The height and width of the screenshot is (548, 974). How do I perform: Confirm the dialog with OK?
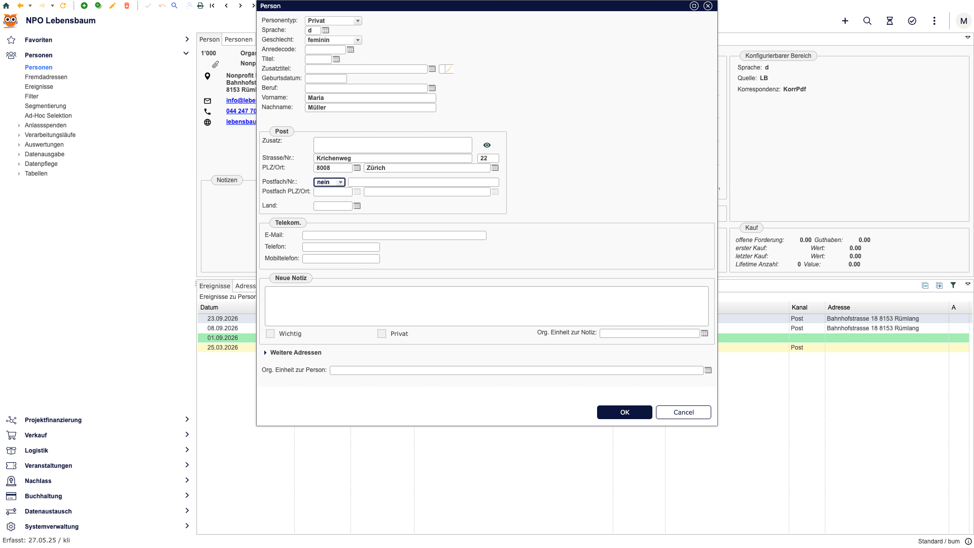click(624, 413)
